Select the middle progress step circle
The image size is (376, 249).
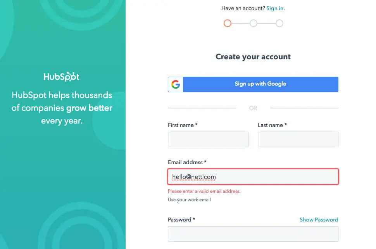pos(254,23)
